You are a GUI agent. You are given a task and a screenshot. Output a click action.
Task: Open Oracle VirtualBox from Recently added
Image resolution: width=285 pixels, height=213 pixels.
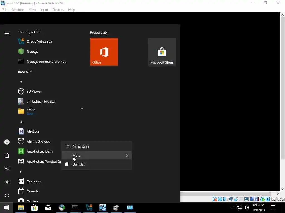[35, 42]
